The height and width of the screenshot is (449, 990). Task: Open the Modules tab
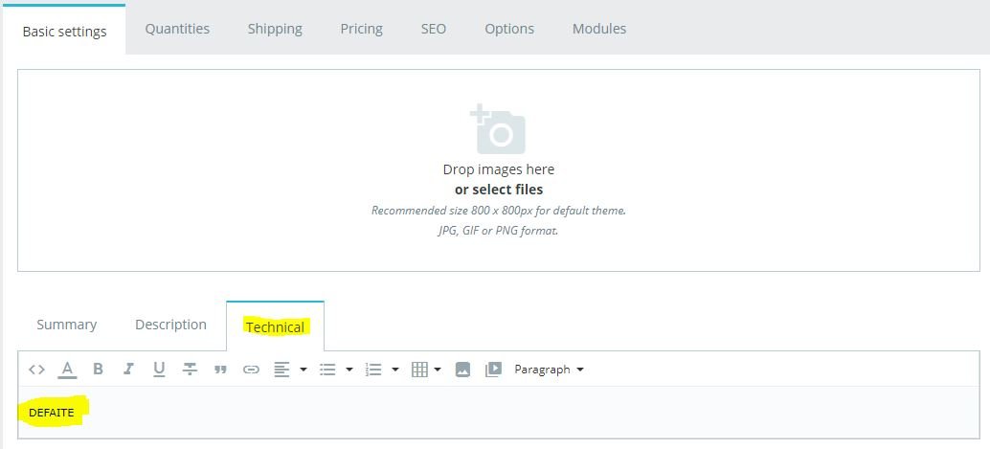tap(599, 29)
